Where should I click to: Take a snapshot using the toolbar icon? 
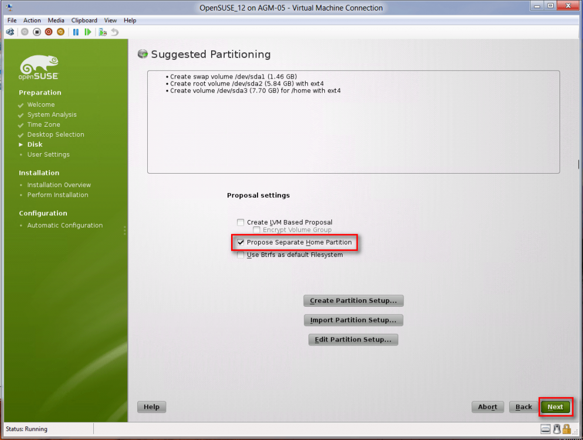pyautogui.click(x=103, y=32)
